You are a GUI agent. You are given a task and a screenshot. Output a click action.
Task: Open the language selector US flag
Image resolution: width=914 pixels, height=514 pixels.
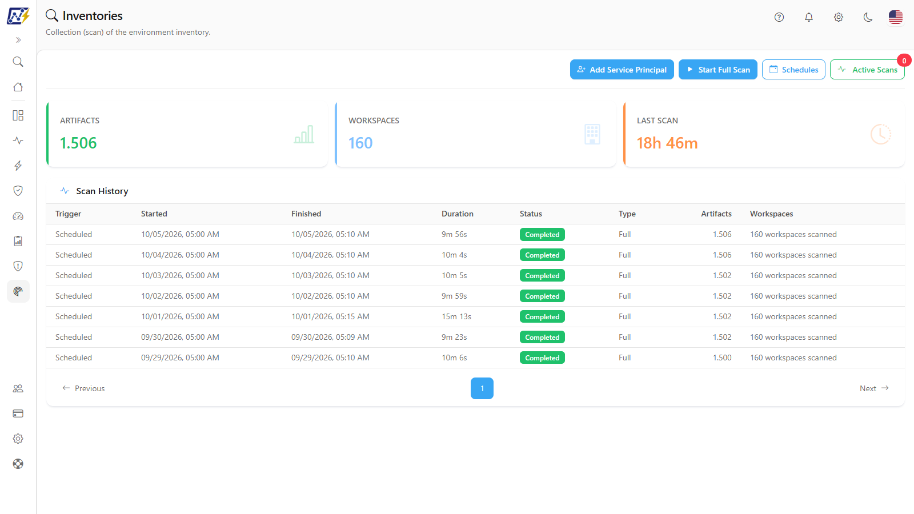896,17
